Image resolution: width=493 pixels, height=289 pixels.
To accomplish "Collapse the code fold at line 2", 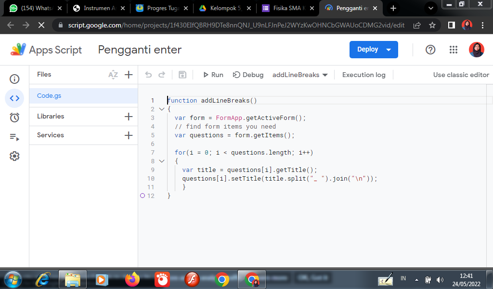I will click(161, 109).
